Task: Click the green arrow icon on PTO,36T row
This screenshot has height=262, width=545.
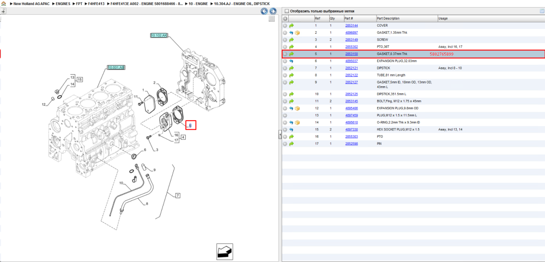Action: pyautogui.click(x=292, y=46)
